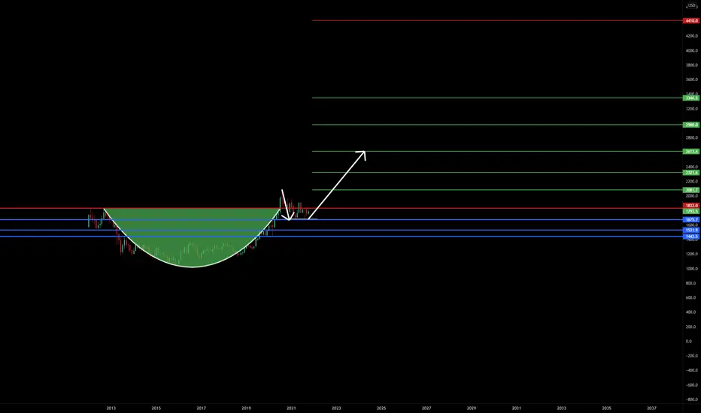Select the 2980.0 green price label
This screenshot has width=701, height=413.
(x=691, y=125)
